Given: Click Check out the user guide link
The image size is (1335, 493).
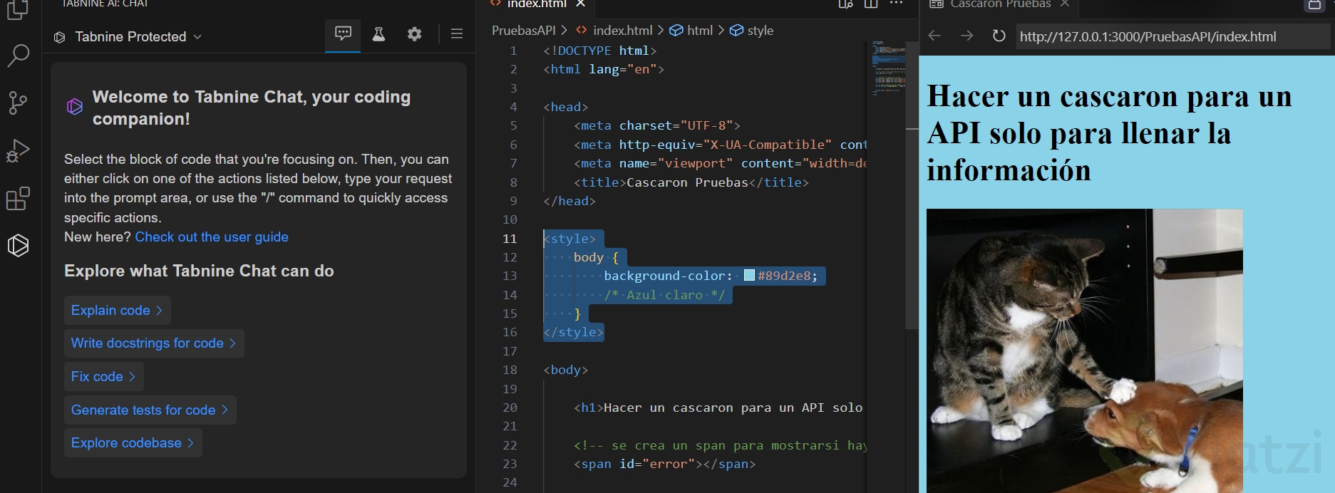Looking at the screenshot, I should click(212, 237).
